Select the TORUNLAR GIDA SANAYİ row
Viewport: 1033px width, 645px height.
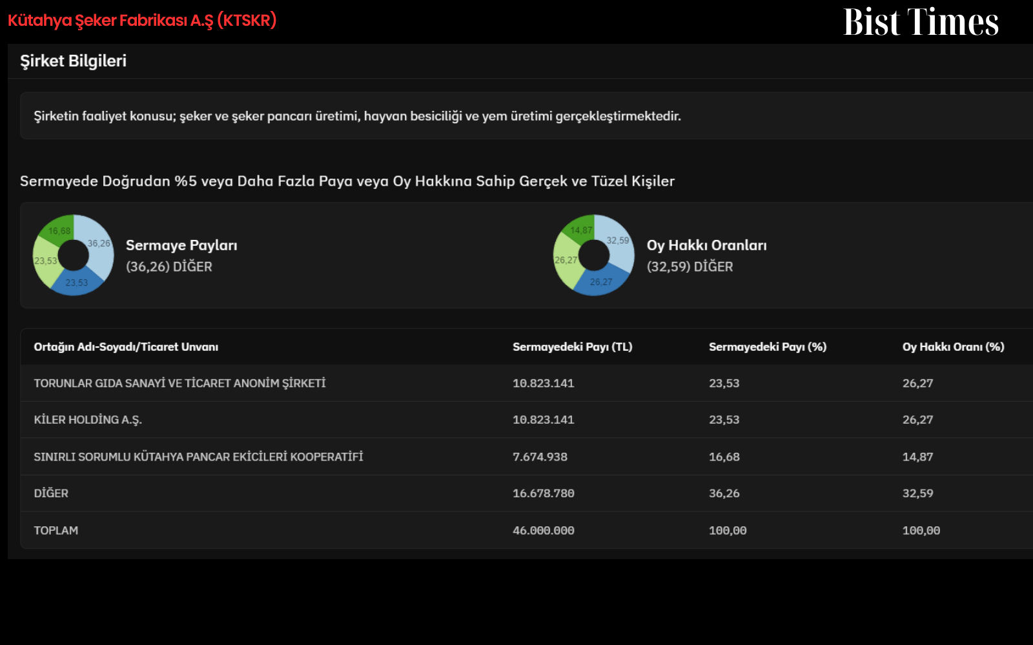pyautogui.click(x=526, y=383)
